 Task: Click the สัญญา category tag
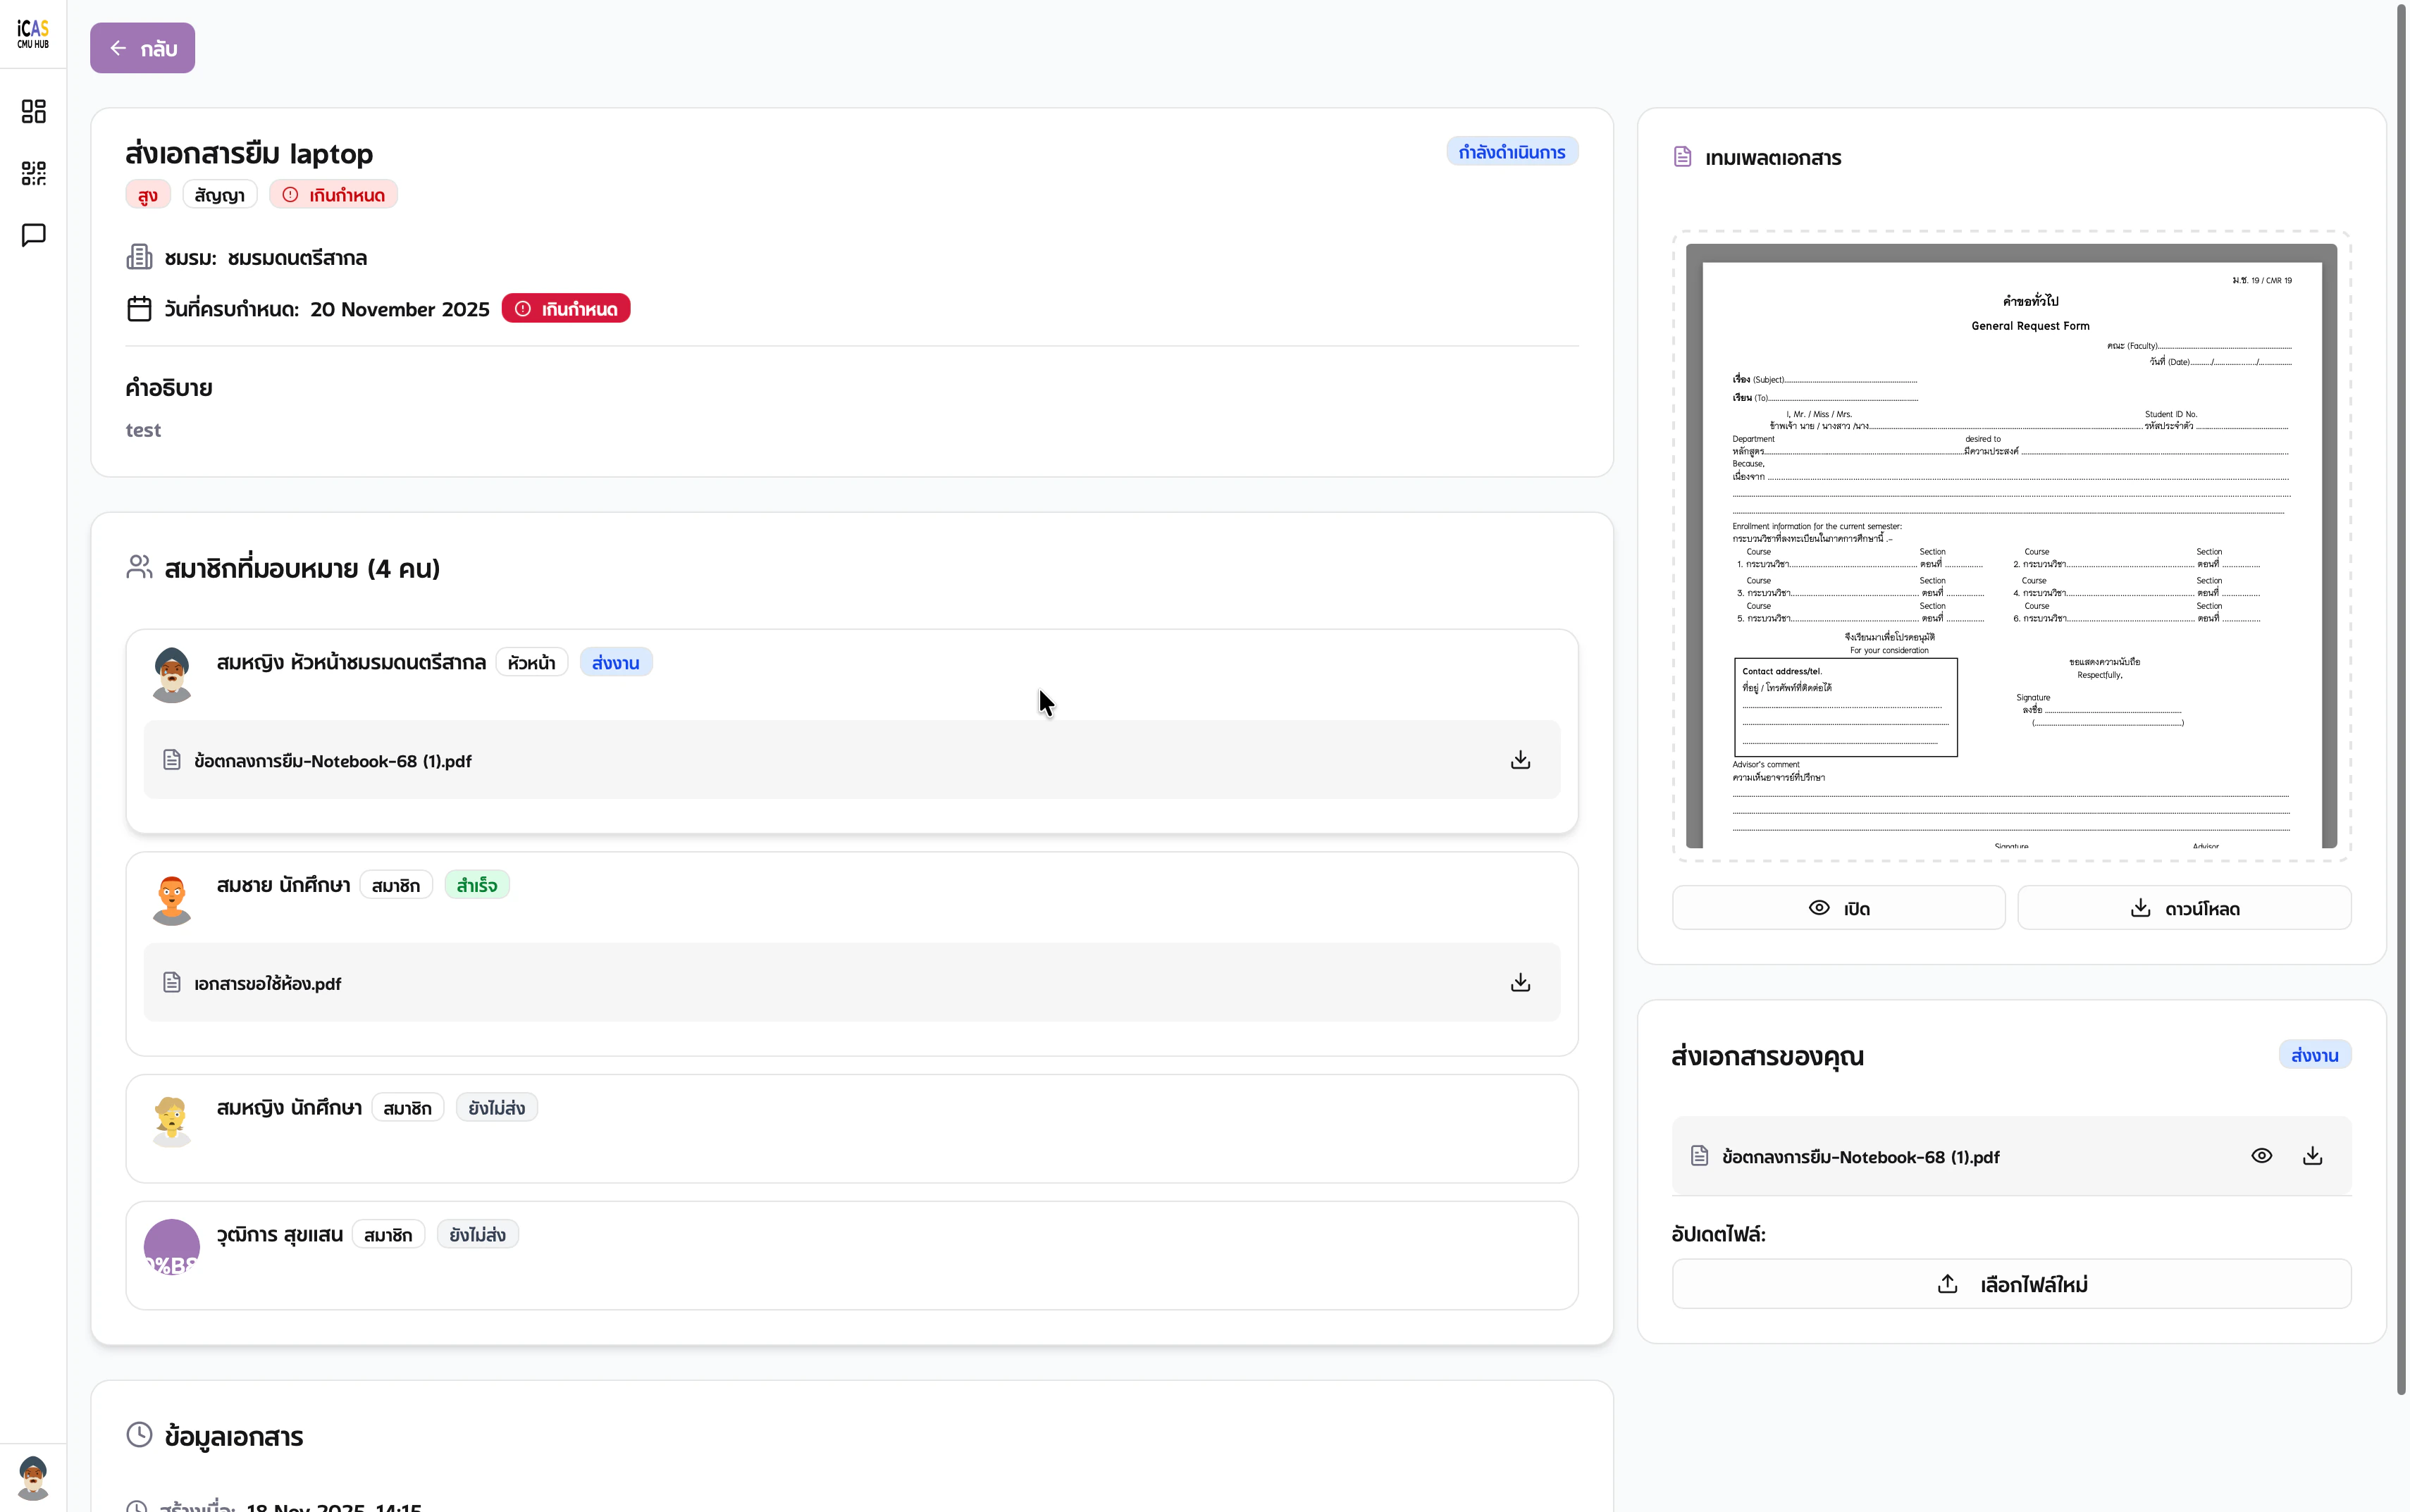click(220, 195)
